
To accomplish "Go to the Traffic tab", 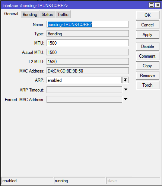I will 63,15.
